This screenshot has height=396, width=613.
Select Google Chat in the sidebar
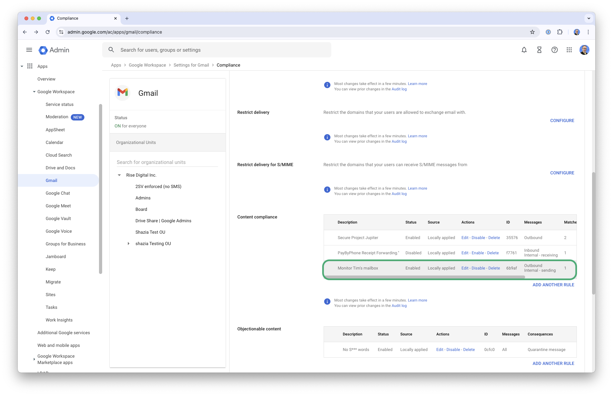(58, 193)
